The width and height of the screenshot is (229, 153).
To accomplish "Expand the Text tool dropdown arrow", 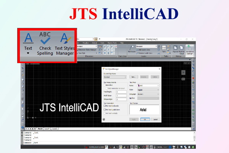I will click(28, 53).
